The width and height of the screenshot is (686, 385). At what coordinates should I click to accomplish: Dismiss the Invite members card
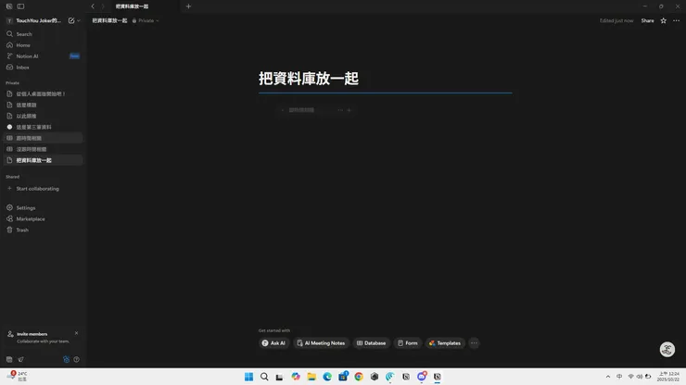point(77,333)
